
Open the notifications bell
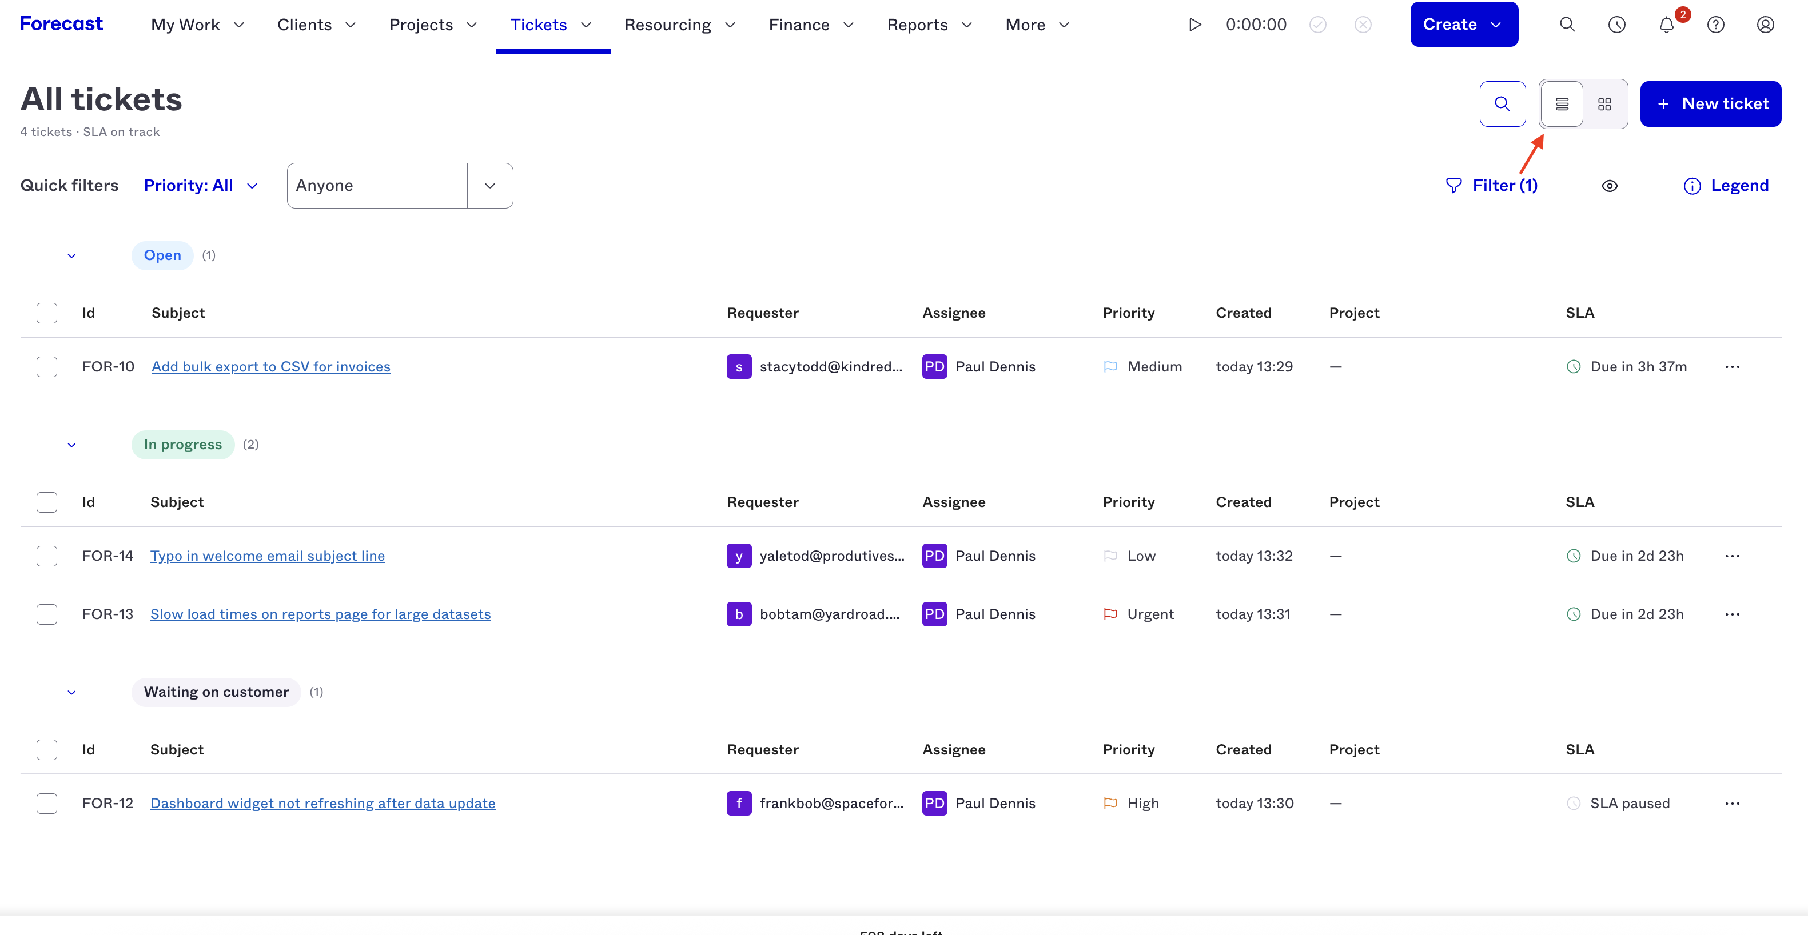point(1666,25)
